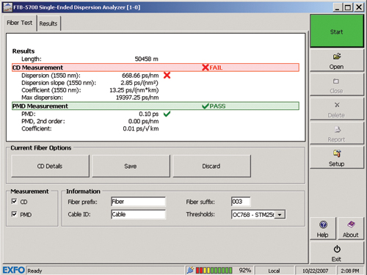Click the PMD Measurement heading
Viewport: 367px width, 275px height.
click(x=40, y=106)
